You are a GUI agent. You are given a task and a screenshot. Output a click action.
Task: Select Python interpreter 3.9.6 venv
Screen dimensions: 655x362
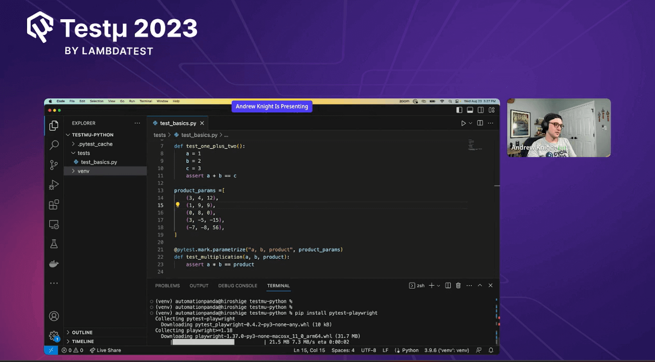tap(447, 350)
